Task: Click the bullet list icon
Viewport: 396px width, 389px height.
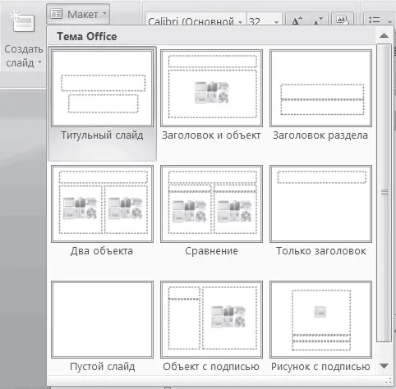Action: [374, 20]
